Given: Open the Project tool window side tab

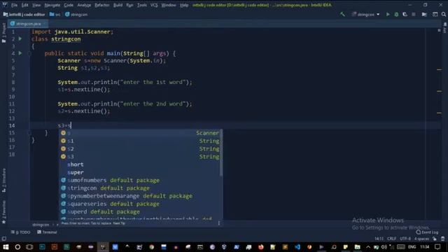Looking at the screenshot, I should pos(3,33).
